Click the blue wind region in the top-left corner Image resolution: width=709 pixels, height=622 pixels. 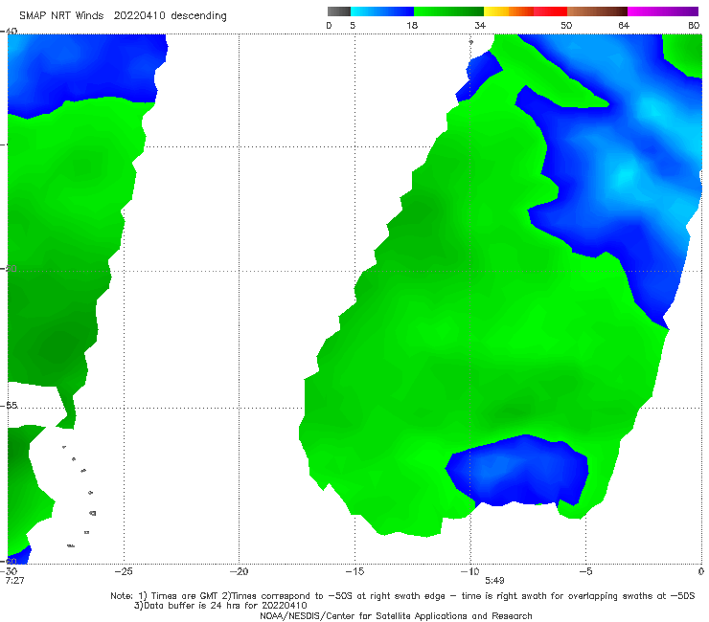coord(83,73)
